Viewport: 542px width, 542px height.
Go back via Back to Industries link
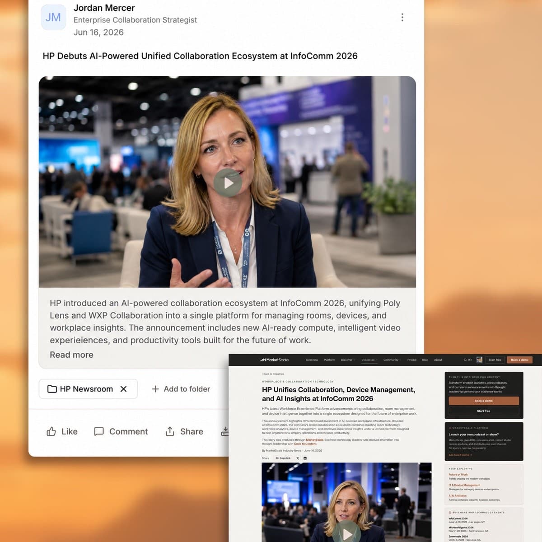(273, 374)
